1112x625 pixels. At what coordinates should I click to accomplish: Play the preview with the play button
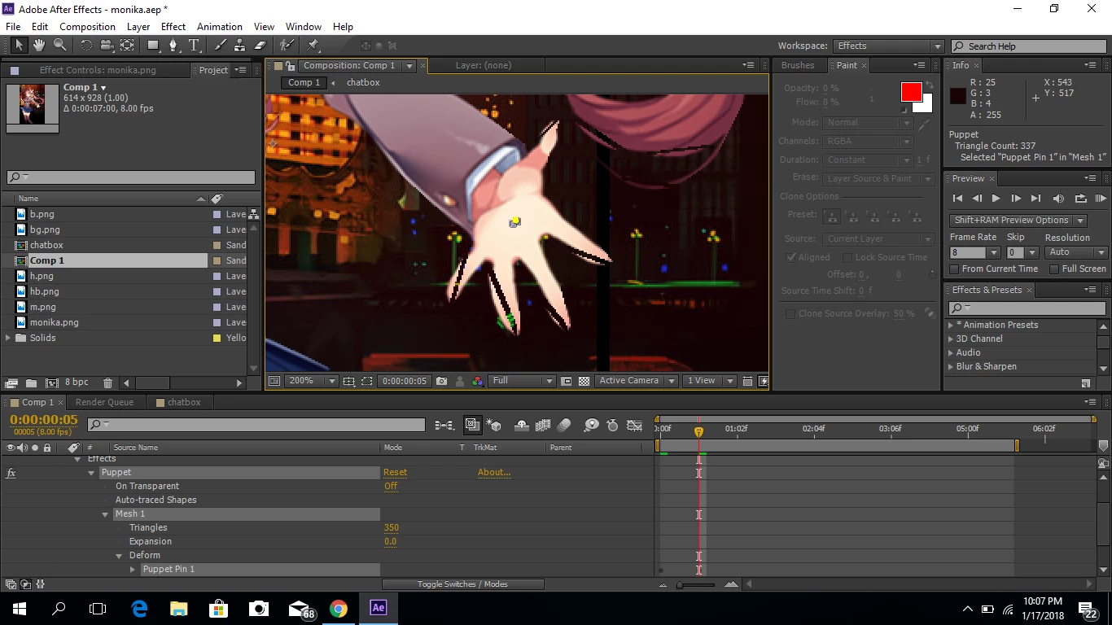[x=996, y=198]
